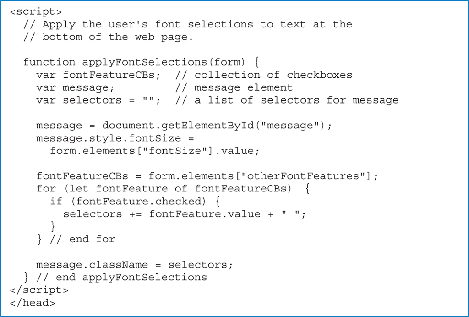Click the closing head tag
This screenshot has height=317, width=469.
[x=33, y=303]
